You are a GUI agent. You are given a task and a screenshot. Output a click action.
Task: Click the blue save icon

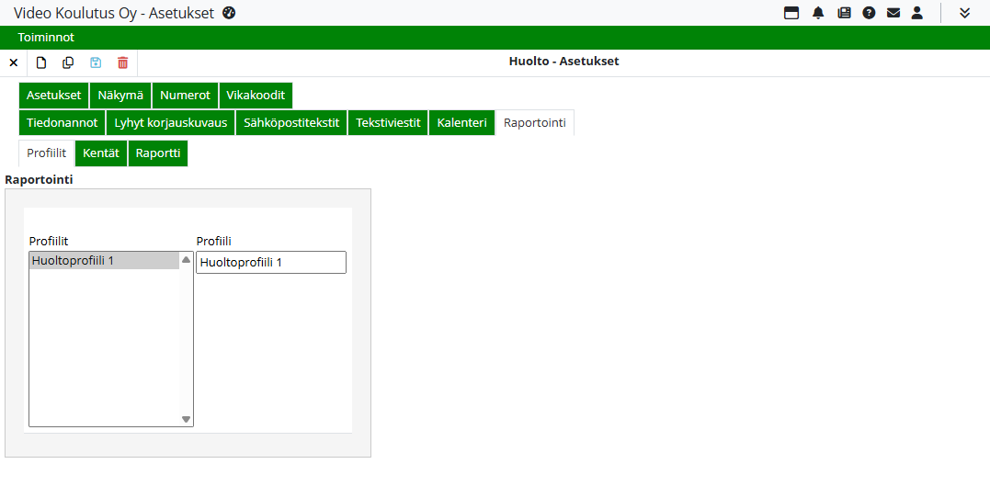click(96, 62)
